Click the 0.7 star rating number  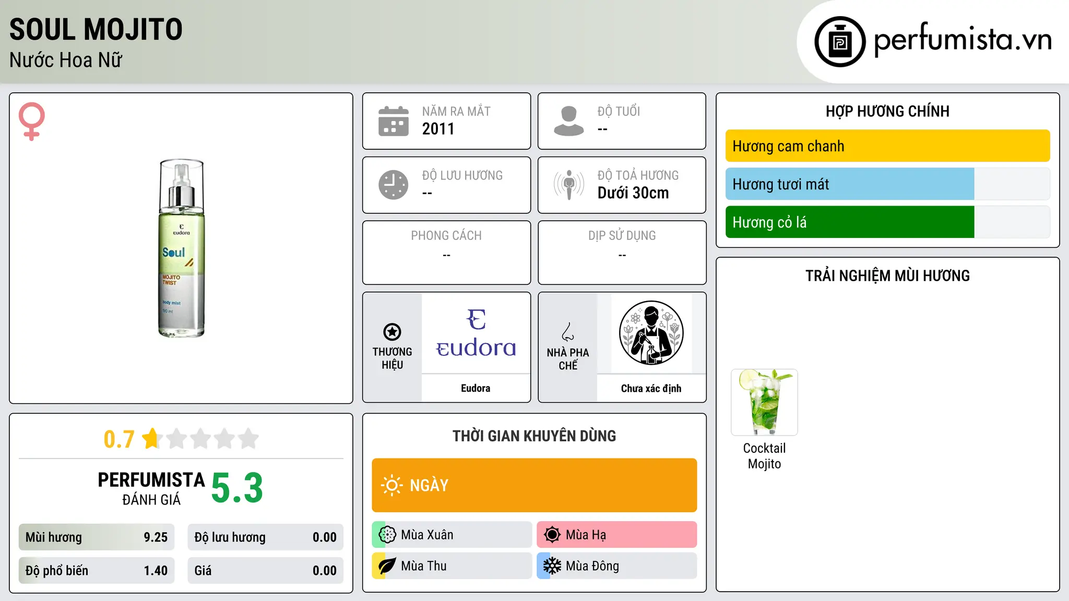click(119, 439)
